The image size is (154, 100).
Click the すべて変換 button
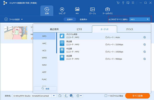coord(138,96)
